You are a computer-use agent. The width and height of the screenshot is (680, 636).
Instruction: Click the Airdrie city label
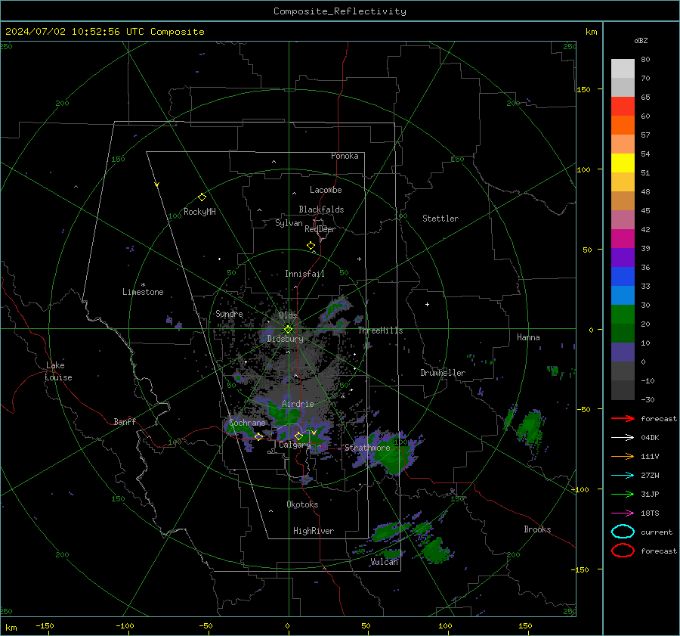(298, 404)
